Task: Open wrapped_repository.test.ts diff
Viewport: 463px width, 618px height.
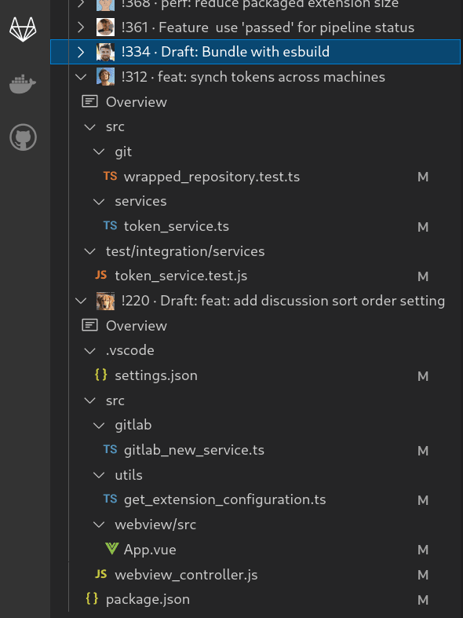Action: (x=212, y=177)
